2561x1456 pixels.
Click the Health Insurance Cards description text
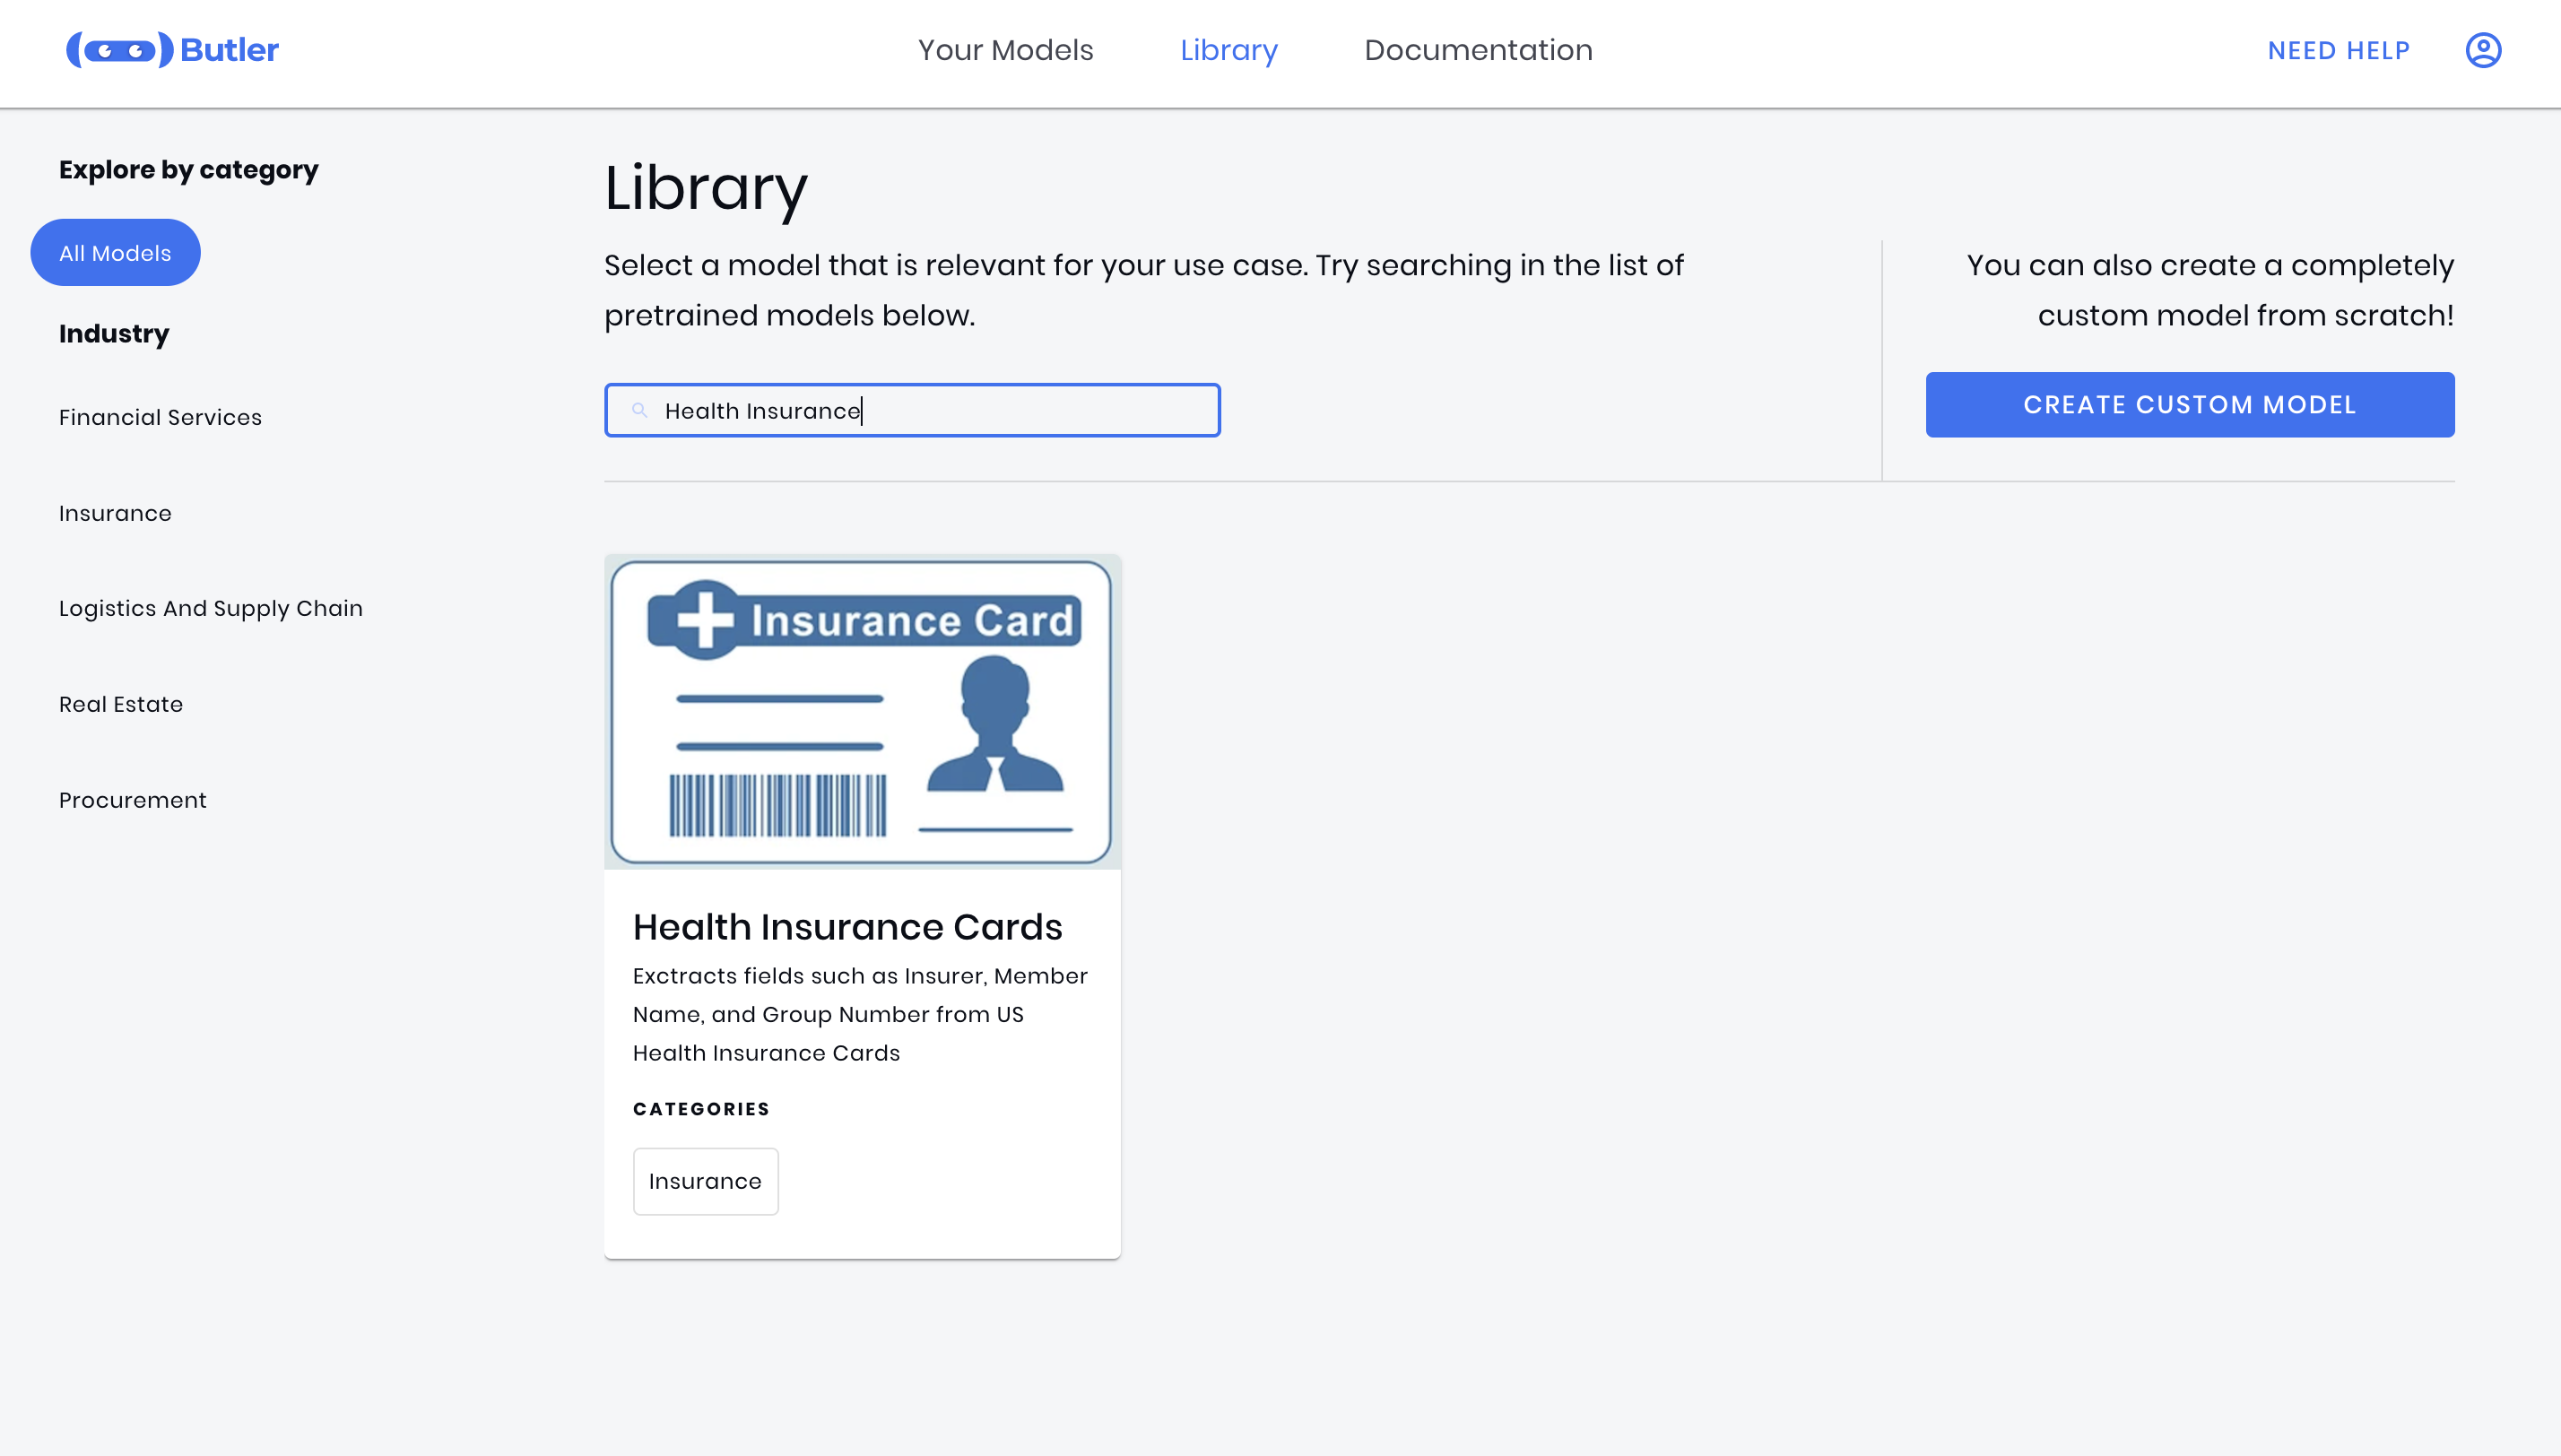860,1014
